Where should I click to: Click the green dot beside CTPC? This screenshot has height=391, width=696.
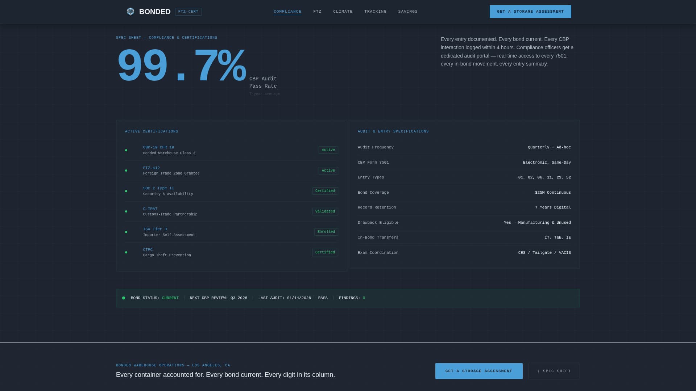pos(126,252)
